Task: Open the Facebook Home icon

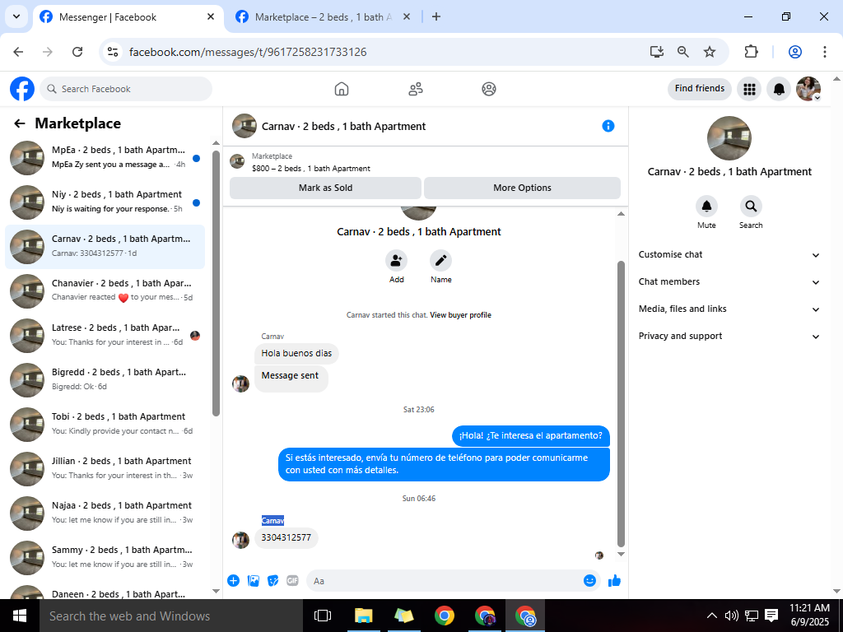Action: coord(342,89)
